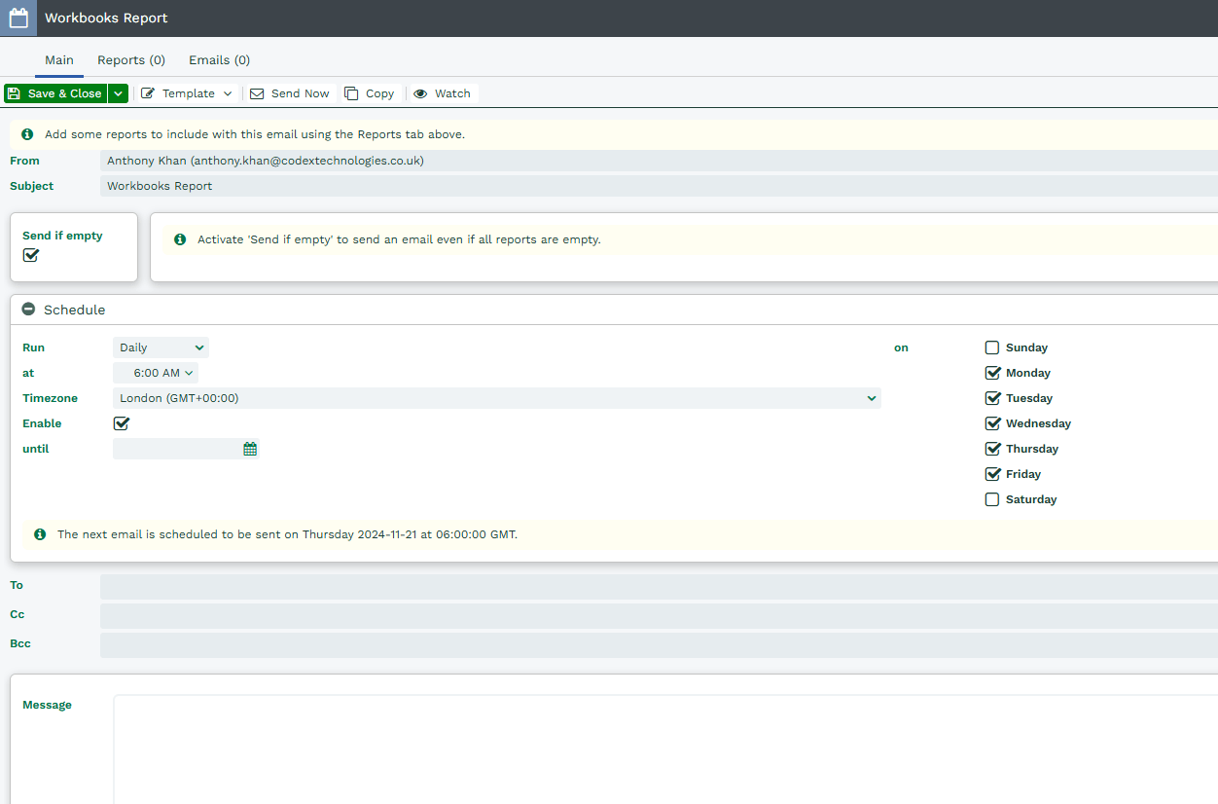Switch to the Reports (0) tab
This screenshot has width=1218, height=804.
pyautogui.click(x=131, y=60)
